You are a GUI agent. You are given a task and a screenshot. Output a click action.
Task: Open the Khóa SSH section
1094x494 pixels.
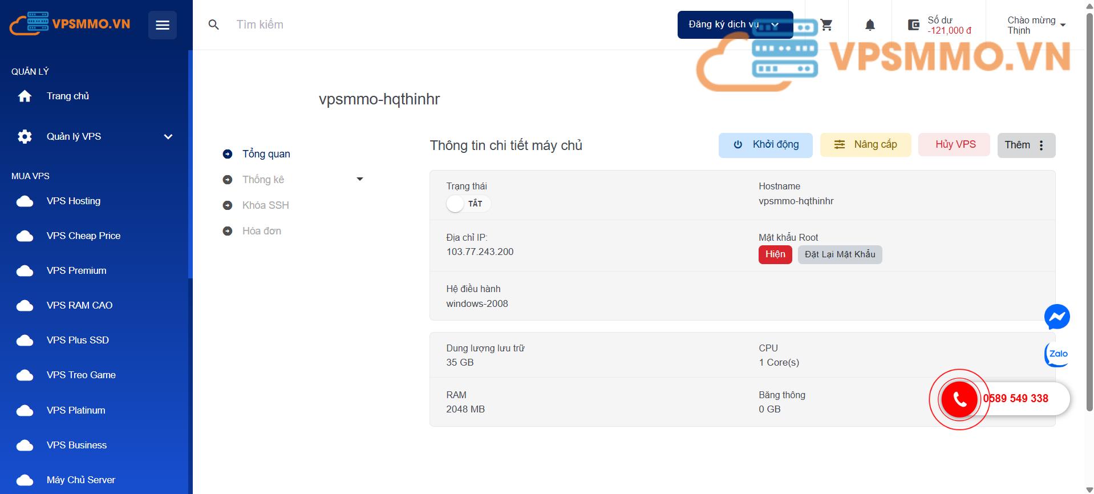coord(265,205)
